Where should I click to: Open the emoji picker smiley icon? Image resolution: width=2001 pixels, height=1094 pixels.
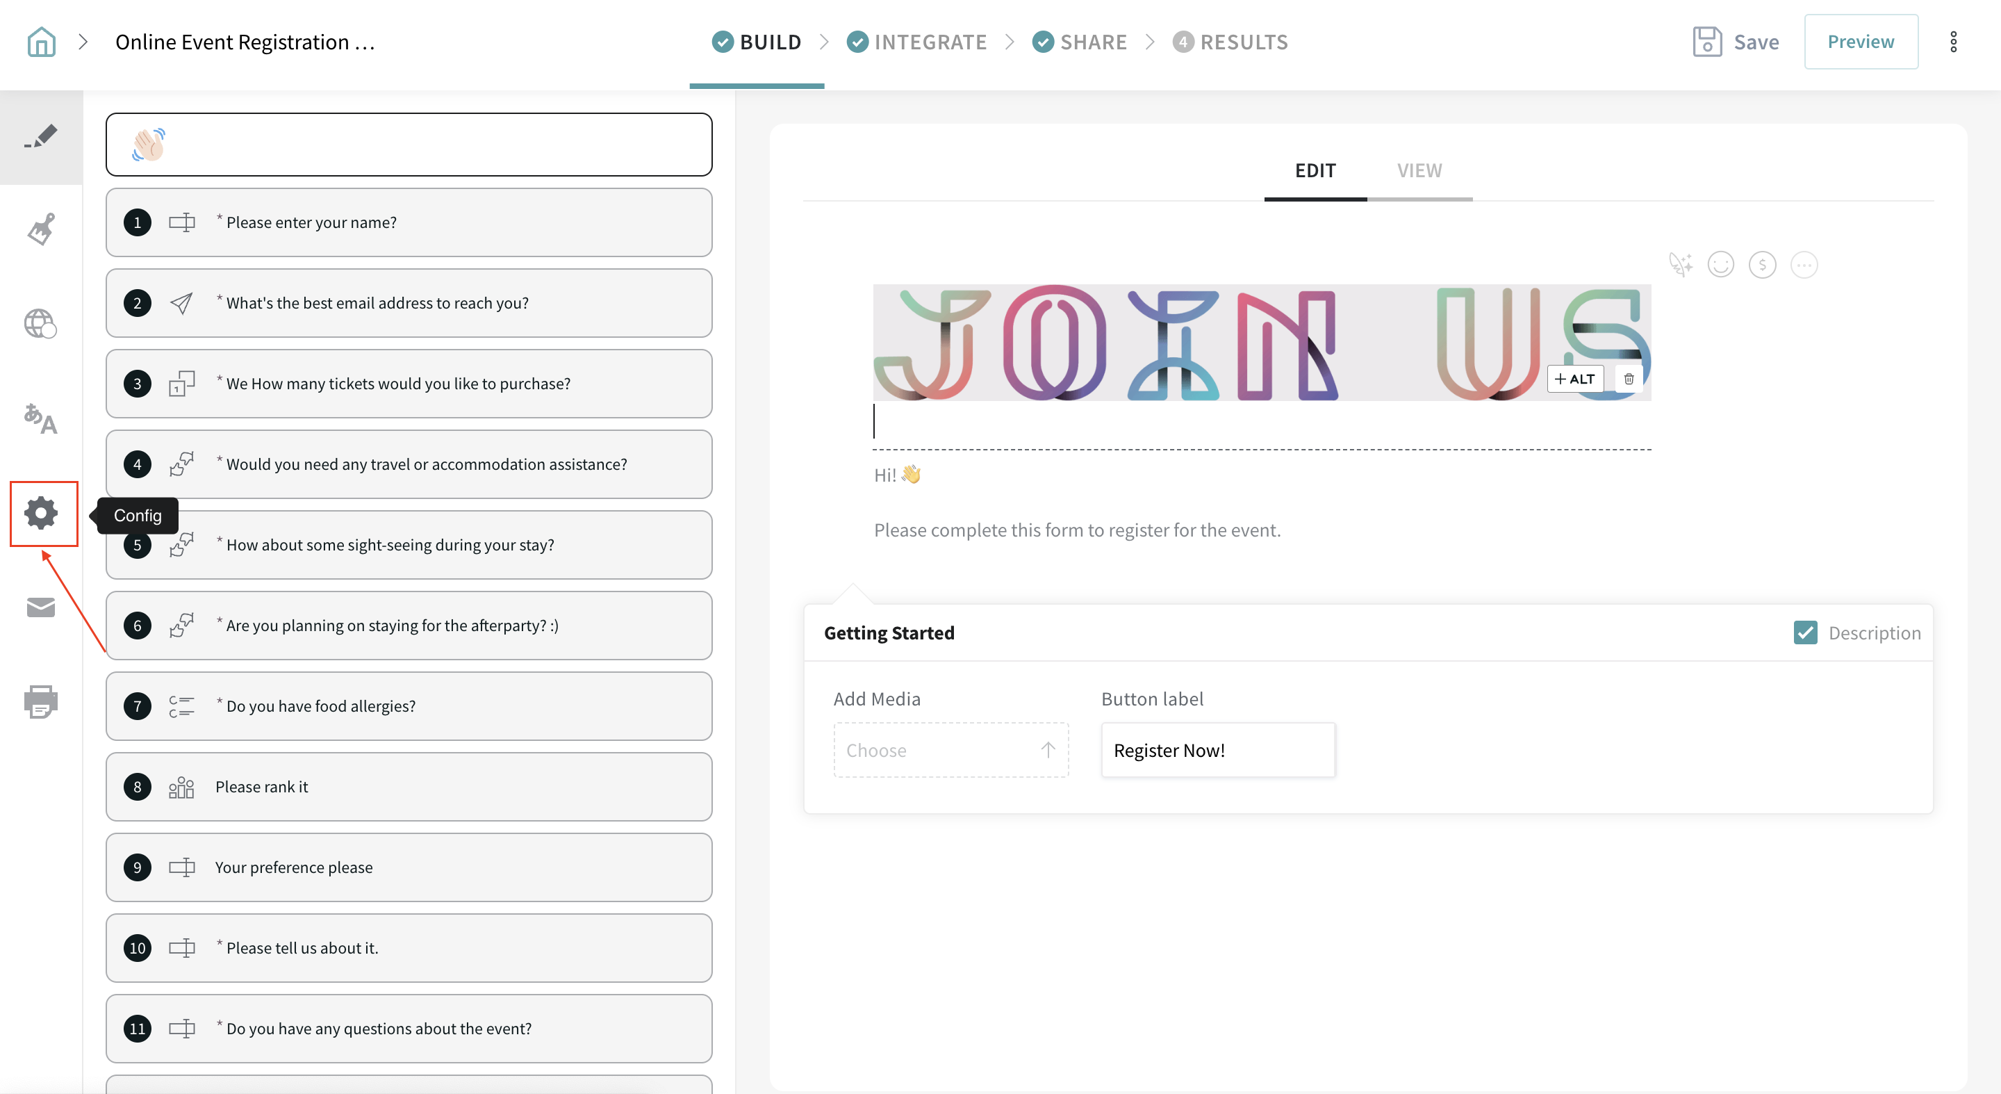pyautogui.click(x=1720, y=265)
